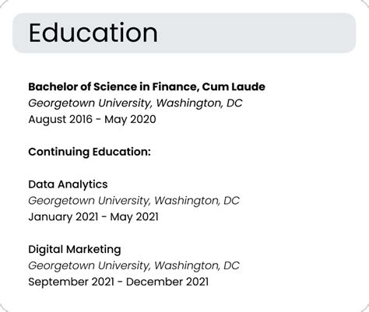Click the word Finance in the degree
This screenshot has height=312, width=369.
pos(174,86)
